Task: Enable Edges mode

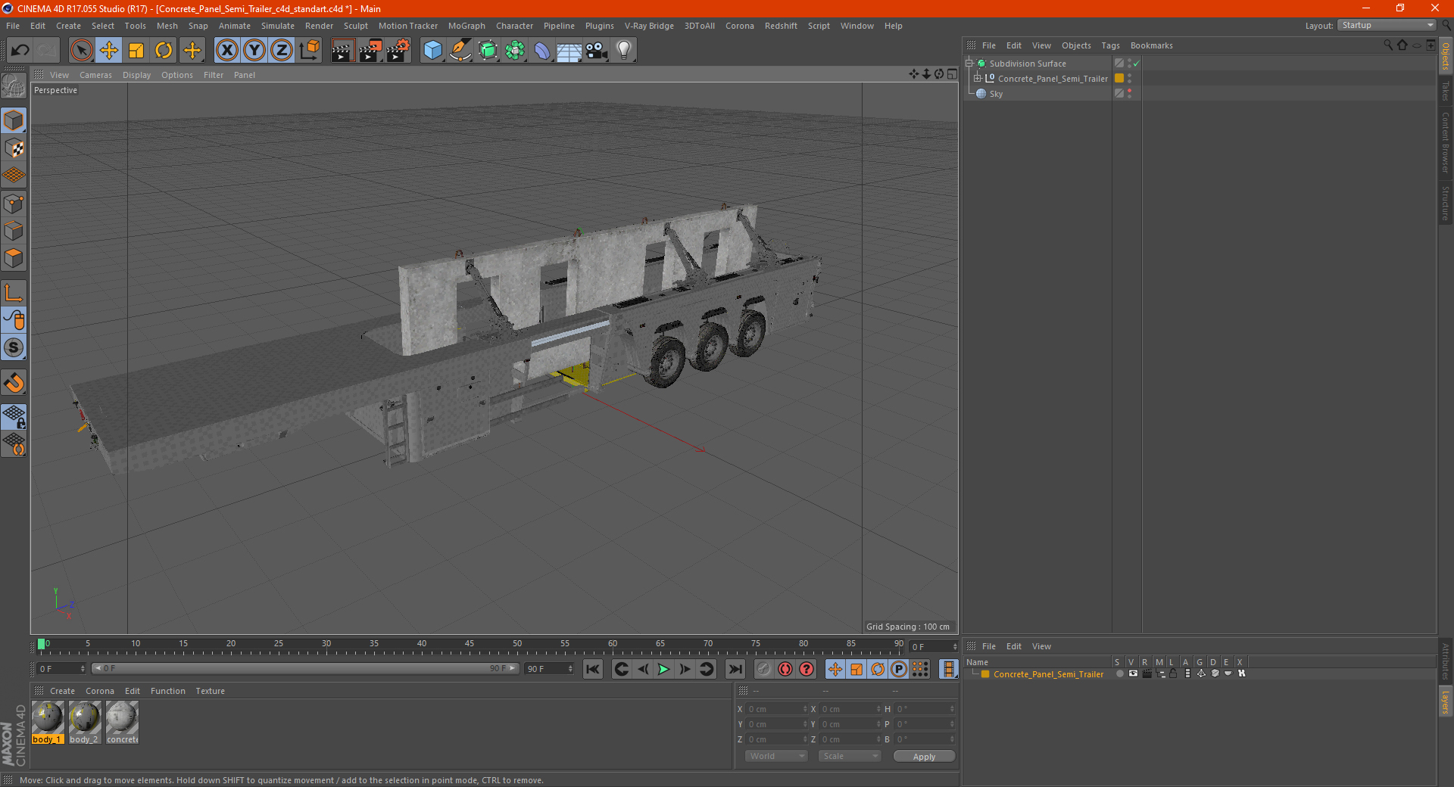Action: (x=14, y=231)
